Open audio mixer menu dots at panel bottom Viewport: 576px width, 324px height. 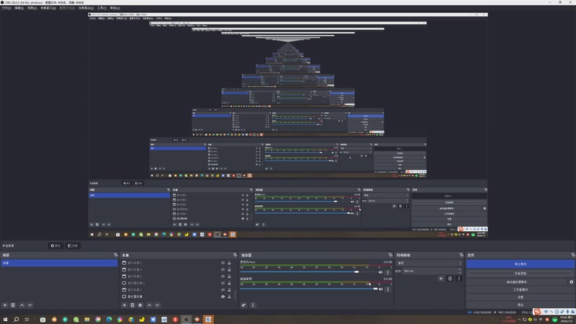point(253,305)
